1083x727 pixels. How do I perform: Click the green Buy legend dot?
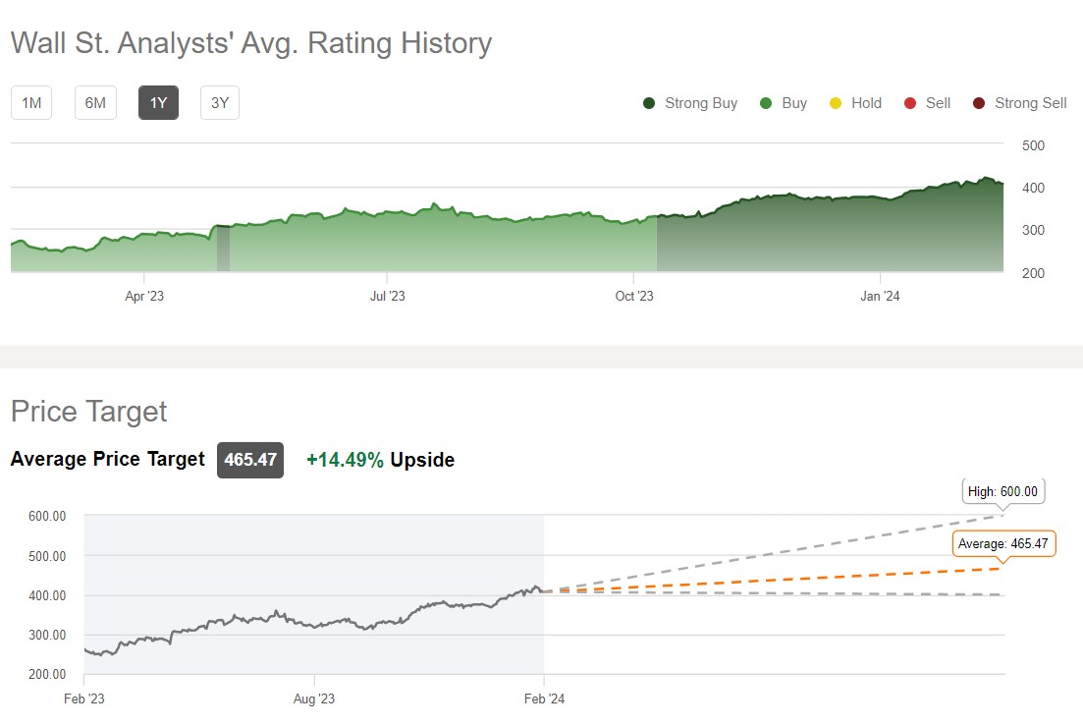pos(766,103)
